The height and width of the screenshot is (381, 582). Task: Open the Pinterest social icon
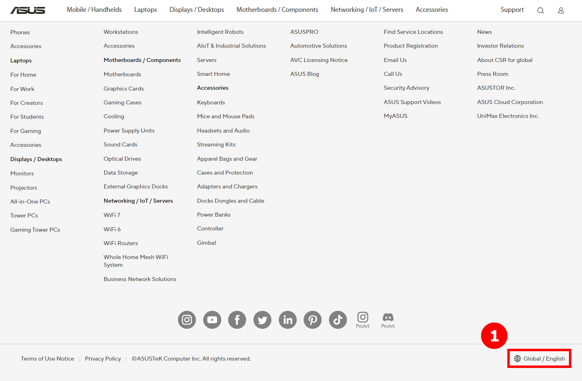(x=313, y=320)
